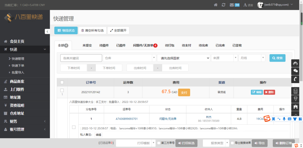The height and width of the screenshot is (148, 303).
Task: Click the WeChat icon on right sidebar
Action: tap(295, 71)
